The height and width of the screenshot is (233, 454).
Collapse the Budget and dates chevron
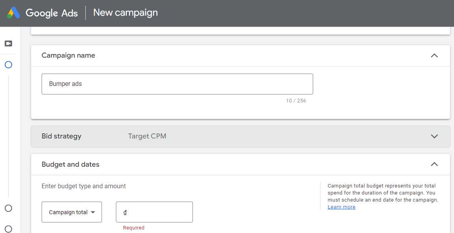tap(434, 164)
